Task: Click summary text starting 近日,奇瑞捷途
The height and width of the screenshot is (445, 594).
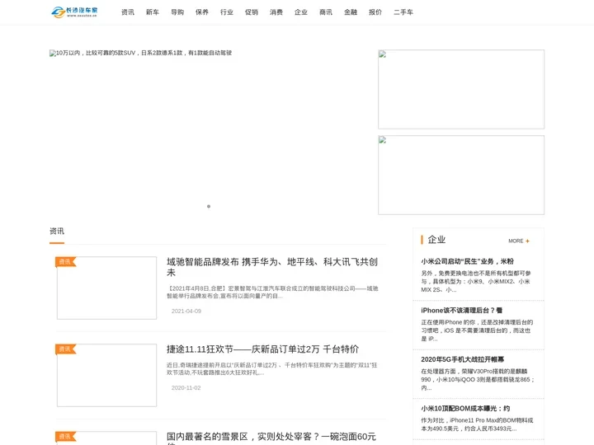Action: [x=271, y=368]
